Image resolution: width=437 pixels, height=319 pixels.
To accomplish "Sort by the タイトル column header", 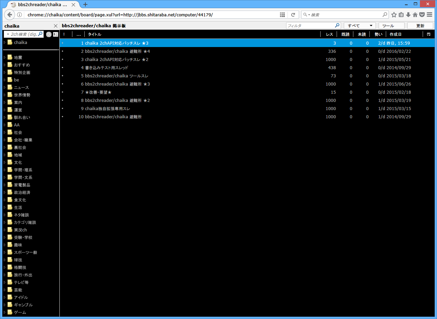I will point(202,34).
